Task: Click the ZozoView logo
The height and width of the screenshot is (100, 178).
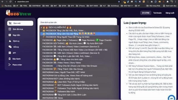Action: (x=18, y=13)
